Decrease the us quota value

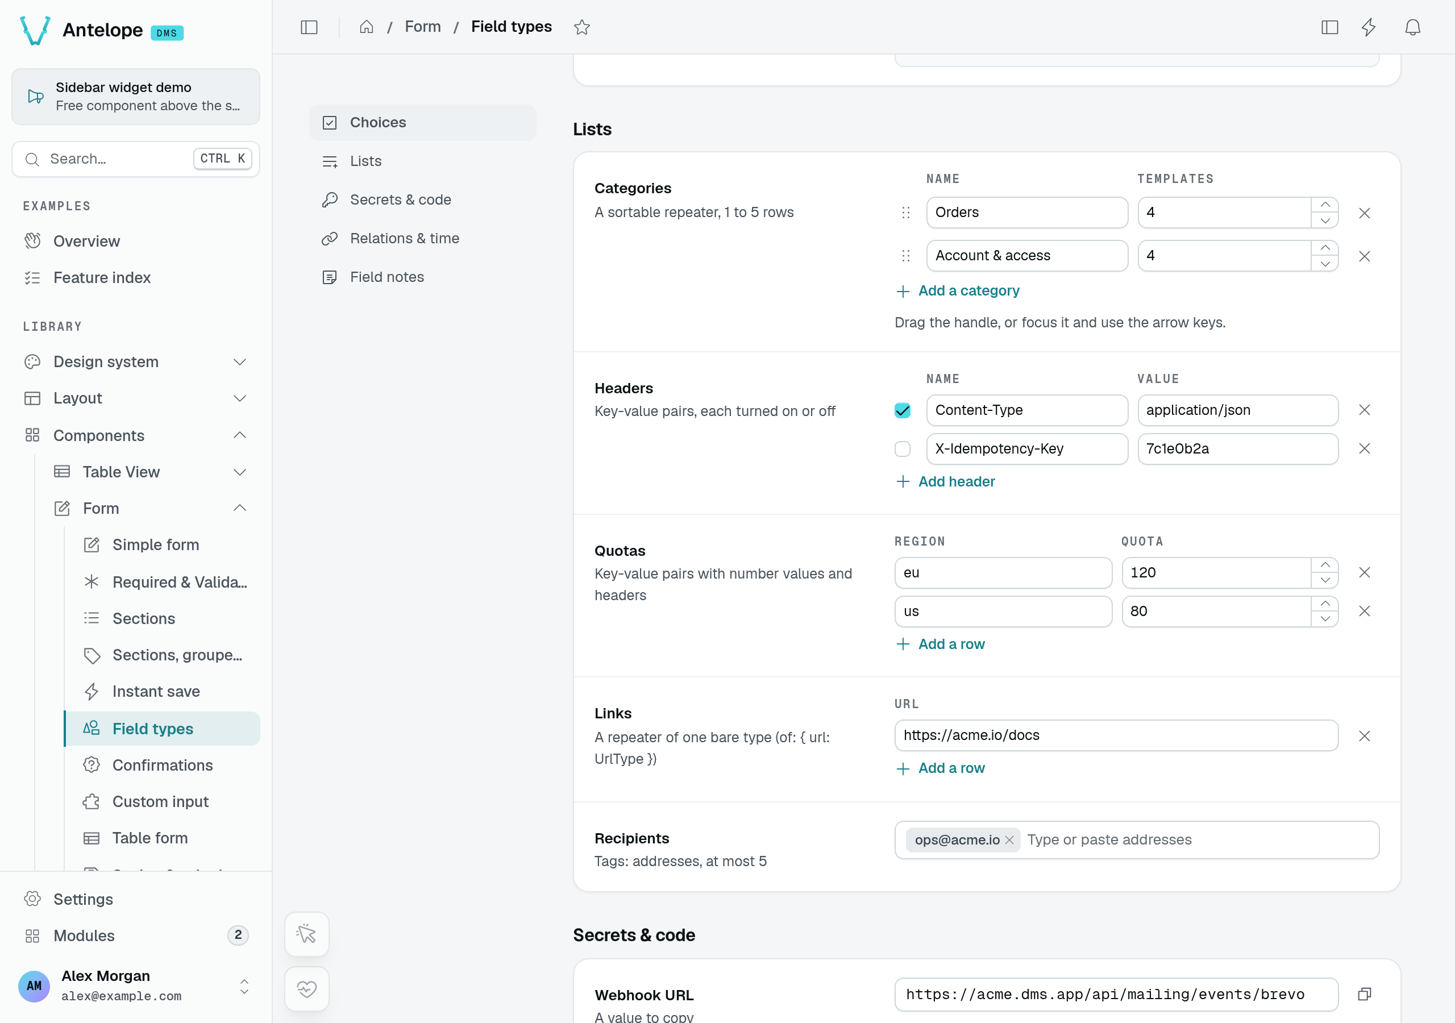[1324, 618]
